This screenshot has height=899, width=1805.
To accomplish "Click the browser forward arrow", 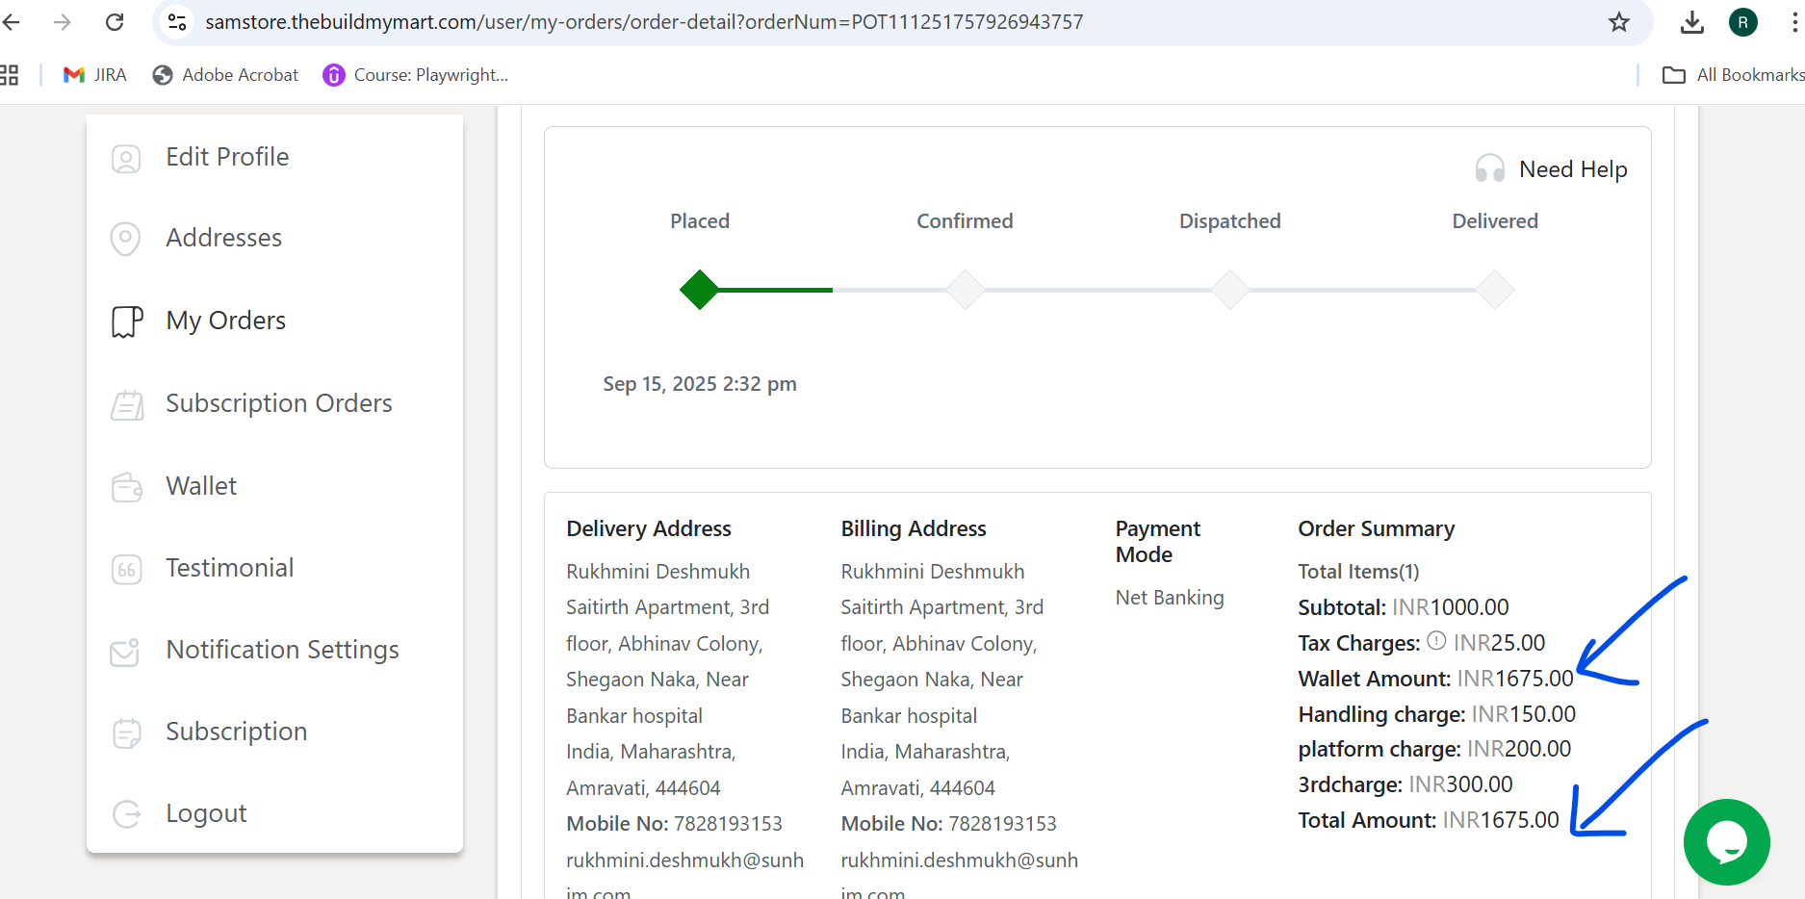I will click(x=63, y=21).
